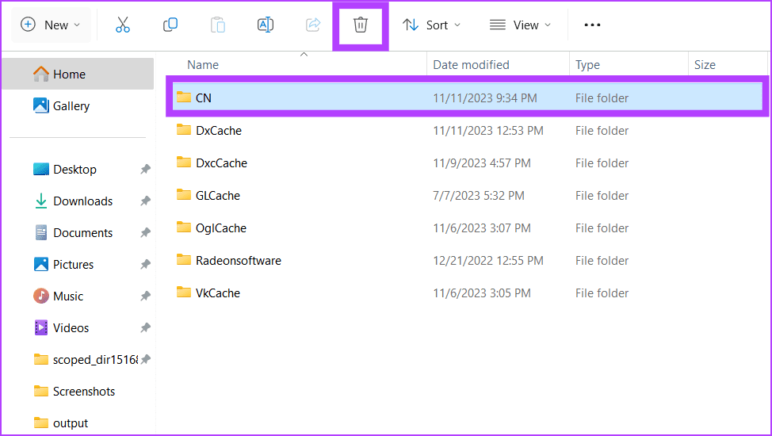Click the Rename icon in toolbar
Screen dimensions: 772x436
[266, 25]
